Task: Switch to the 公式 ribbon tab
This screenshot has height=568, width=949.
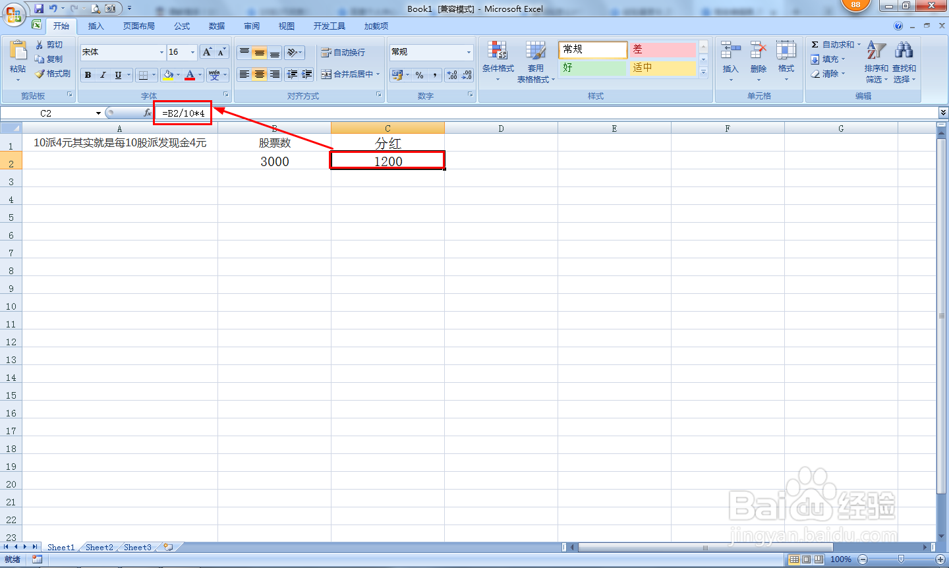Action: click(182, 26)
